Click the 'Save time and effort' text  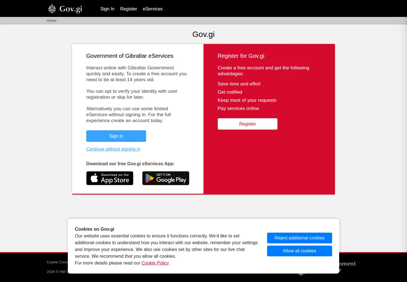(239, 84)
